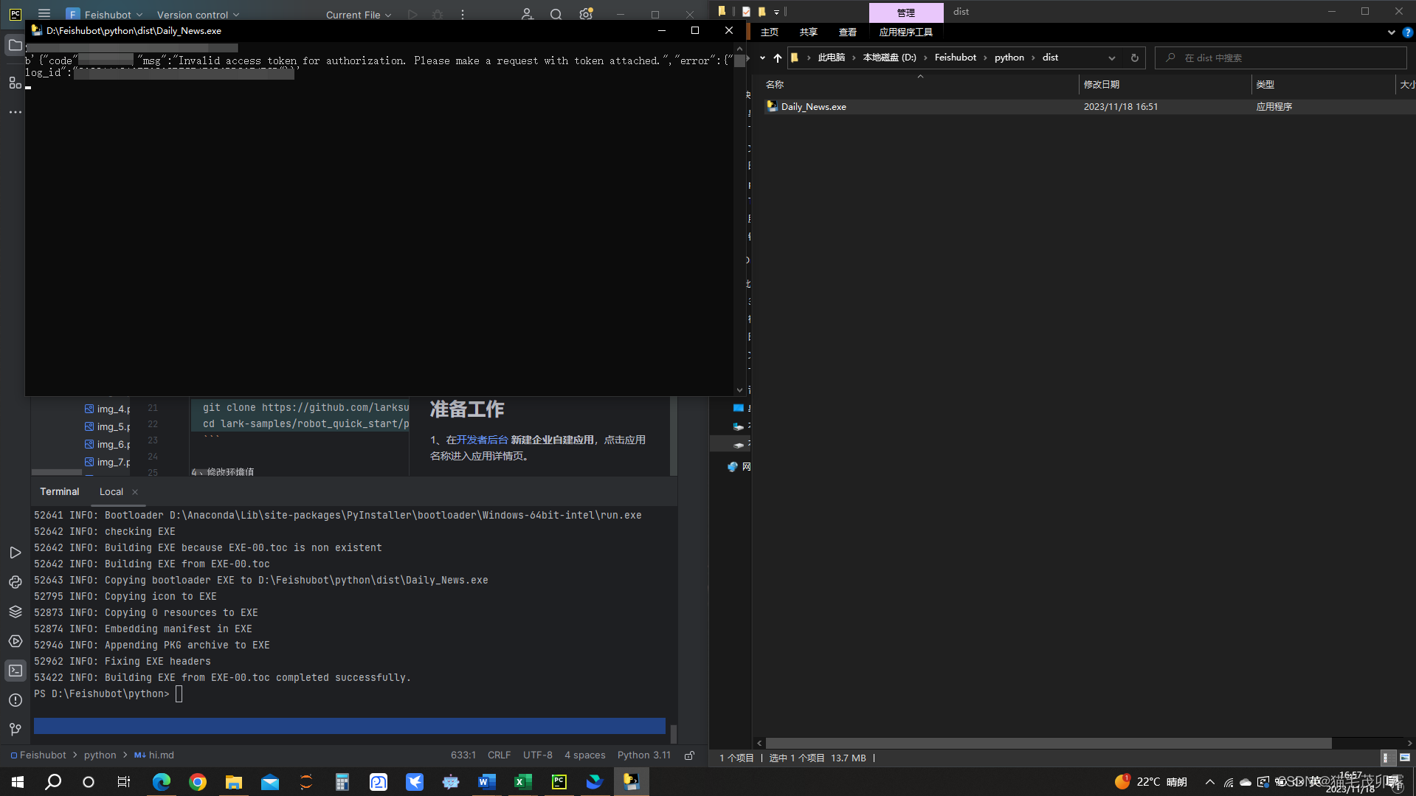Image resolution: width=1416 pixels, height=796 pixels.
Task: Open Explorer 共享 ribbon tab
Action: point(809,32)
